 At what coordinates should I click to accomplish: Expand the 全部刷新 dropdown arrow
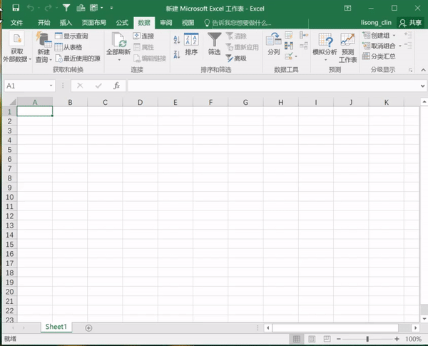coord(119,60)
